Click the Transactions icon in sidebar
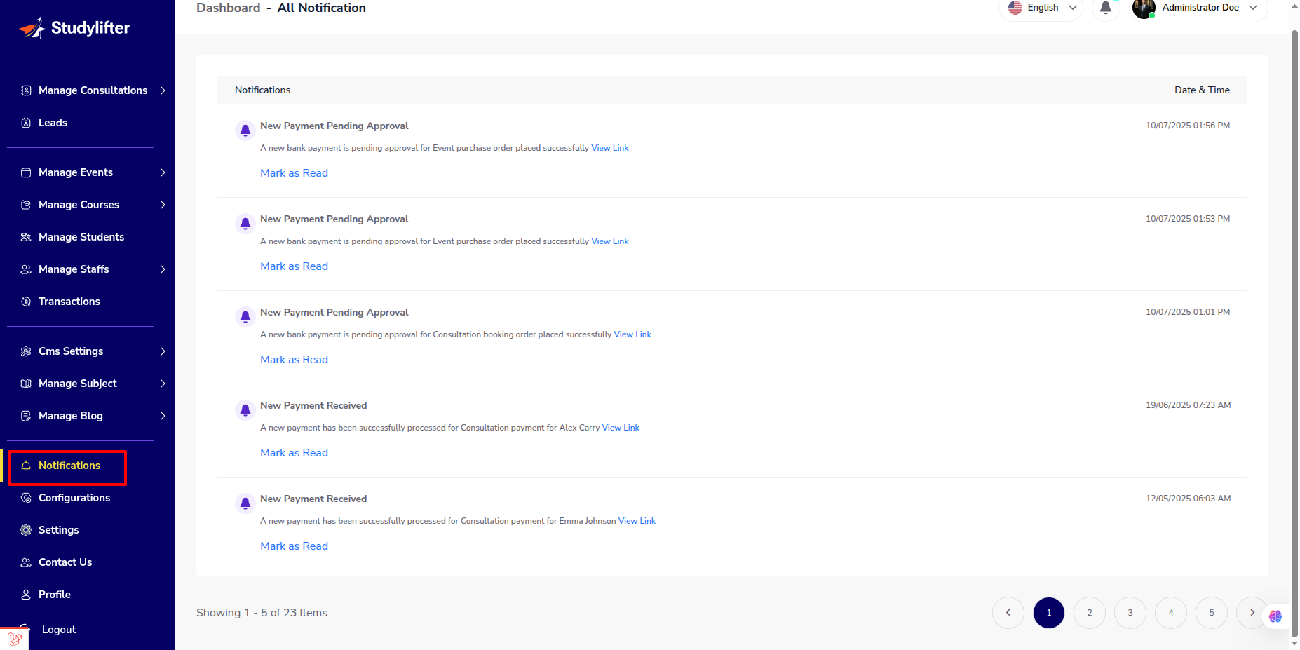The width and height of the screenshot is (1300, 650). click(x=26, y=302)
